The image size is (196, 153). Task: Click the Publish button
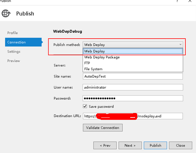click(155, 146)
